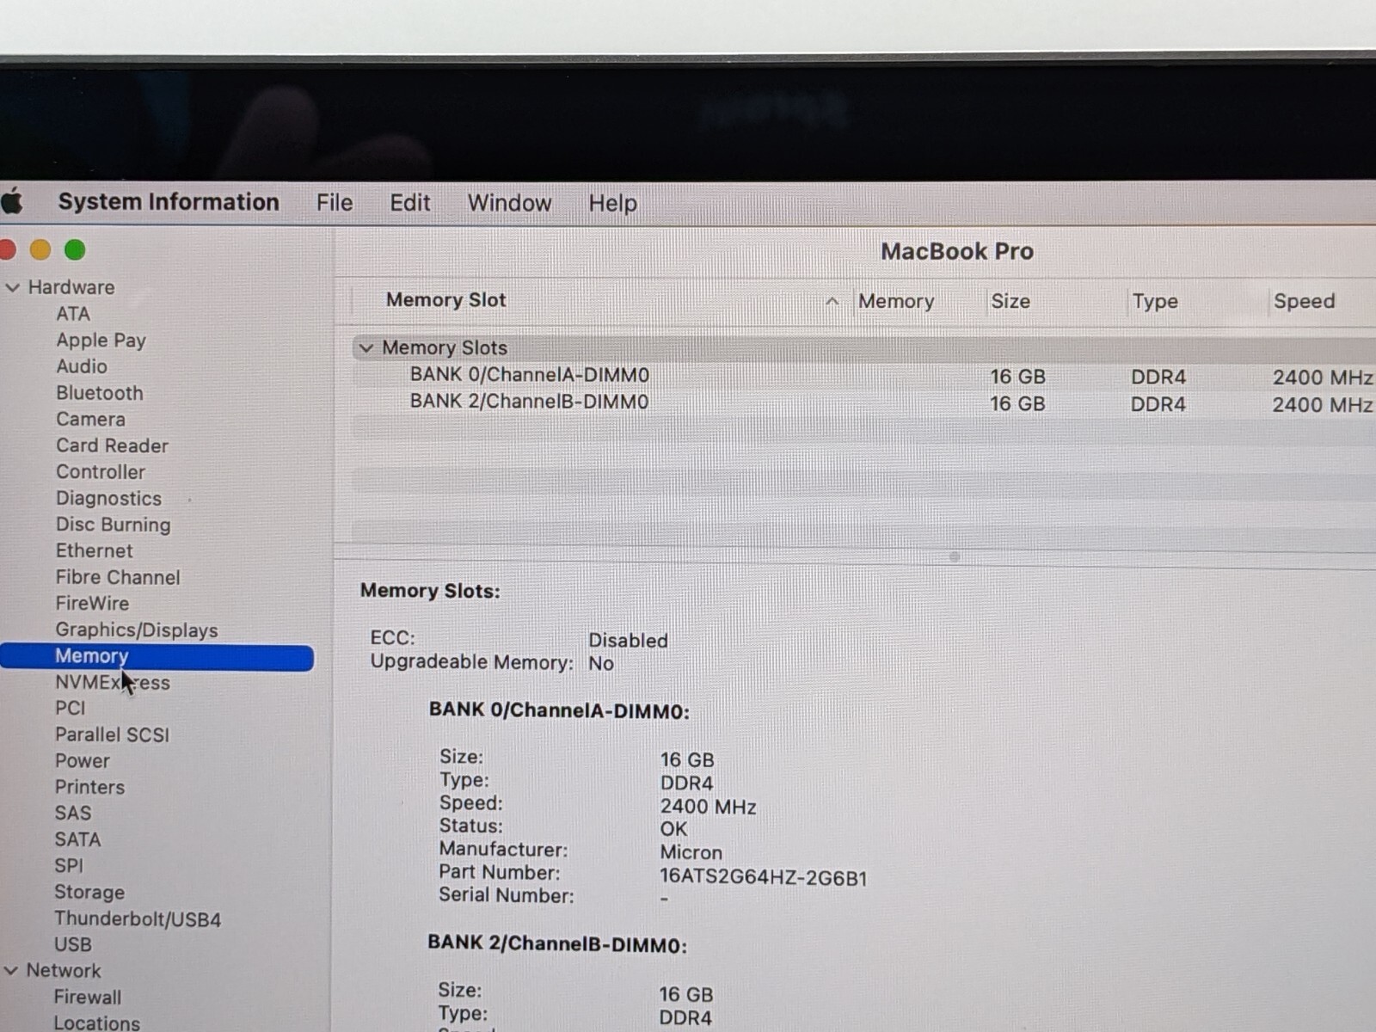
Task: Select Controller in the sidebar
Action: click(x=101, y=472)
